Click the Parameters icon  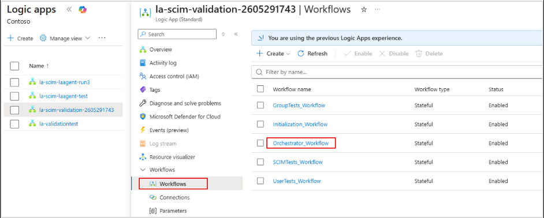[153, 211]
